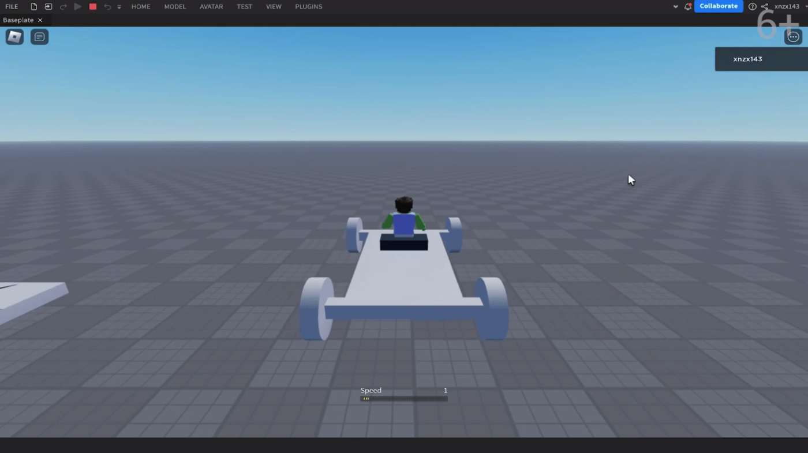Open the three-dots more menu in viewport

pyautogui.click(x=794, y=37)
